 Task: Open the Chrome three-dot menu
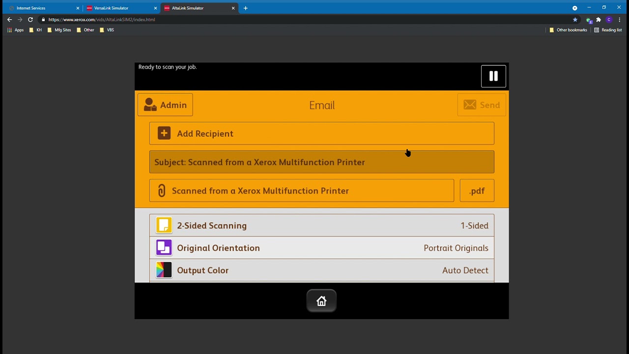[620, 20]
